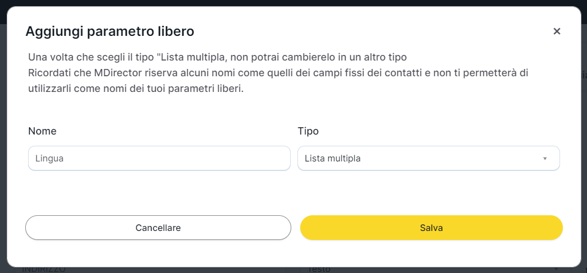This screenshot has width=587, height=273.
Task: Click the Nome field label
Action: pyautogui.click(x=42, y=131)
